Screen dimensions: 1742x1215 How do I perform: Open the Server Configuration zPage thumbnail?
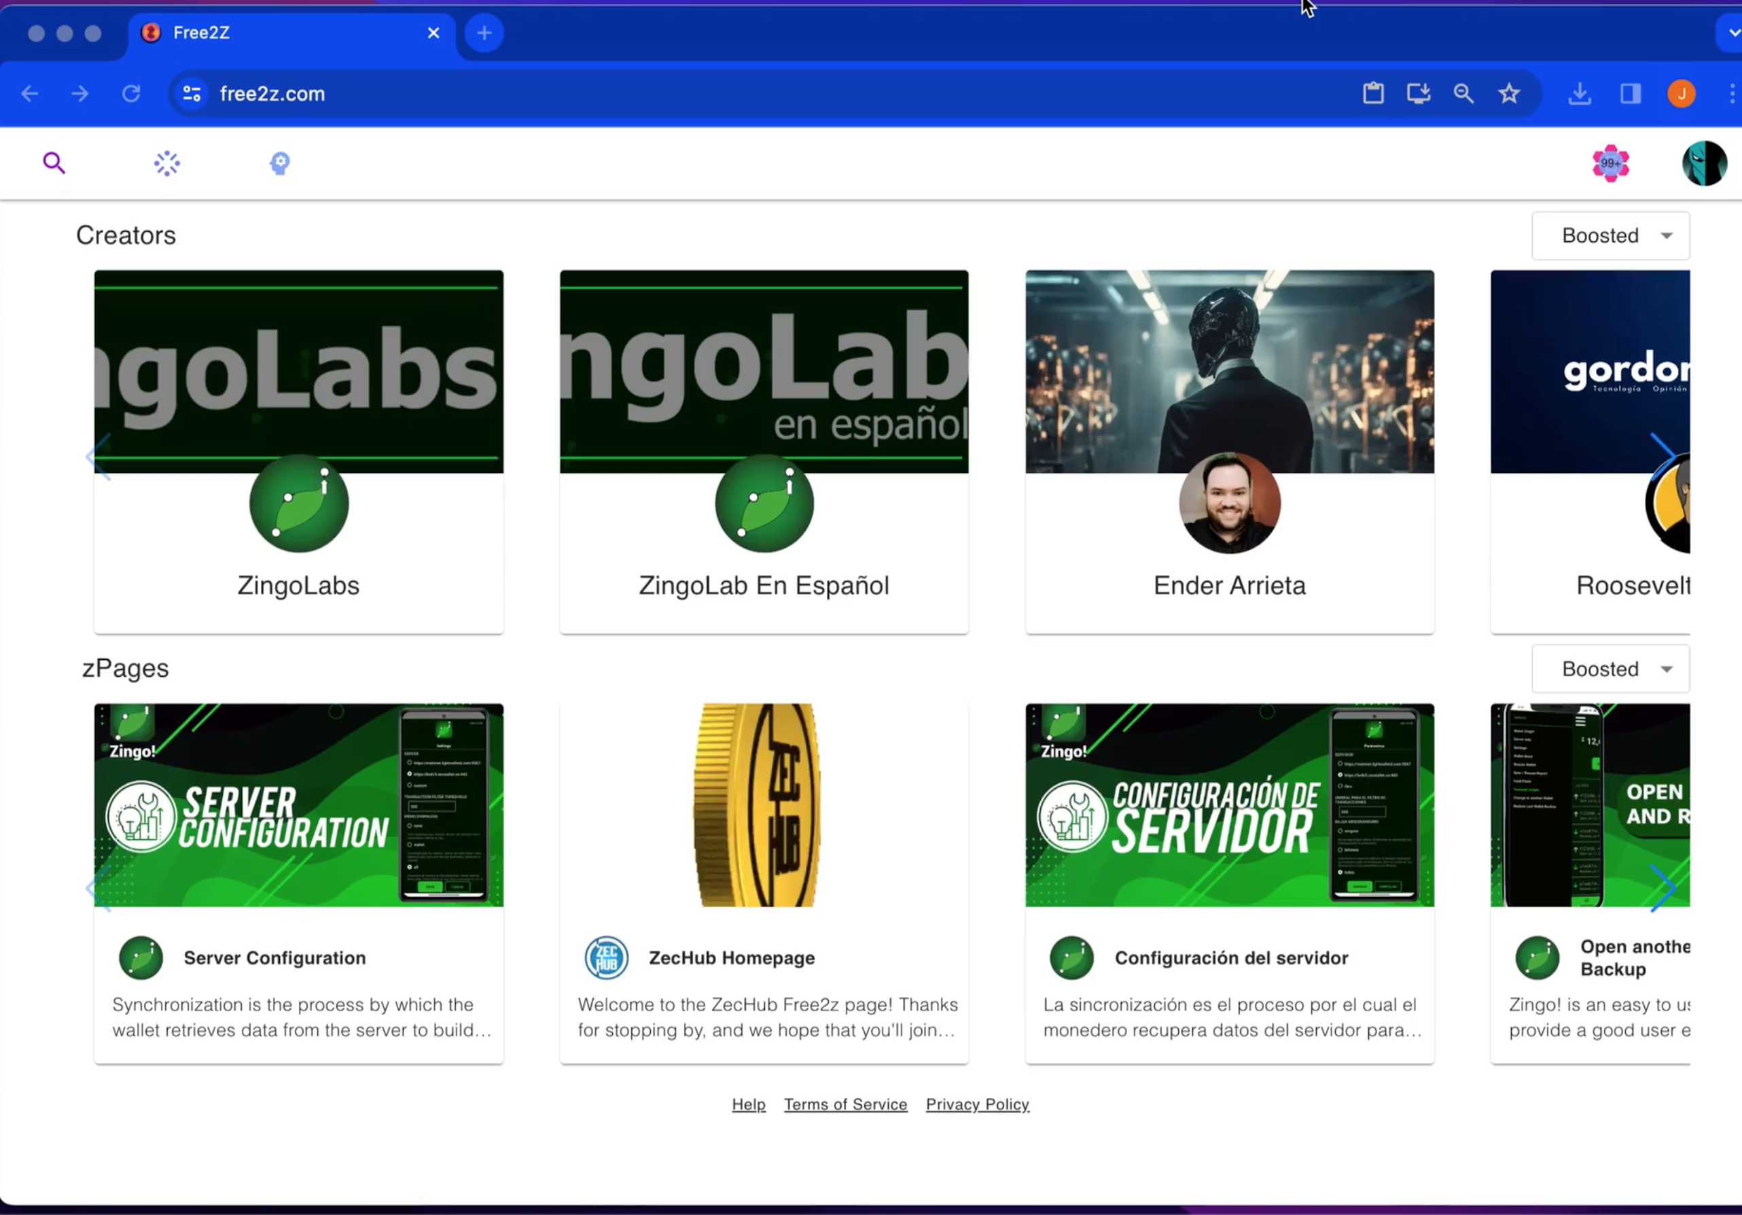point(298,805)
